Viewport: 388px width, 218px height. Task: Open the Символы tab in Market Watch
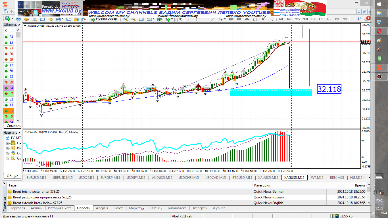pos(13,126)
